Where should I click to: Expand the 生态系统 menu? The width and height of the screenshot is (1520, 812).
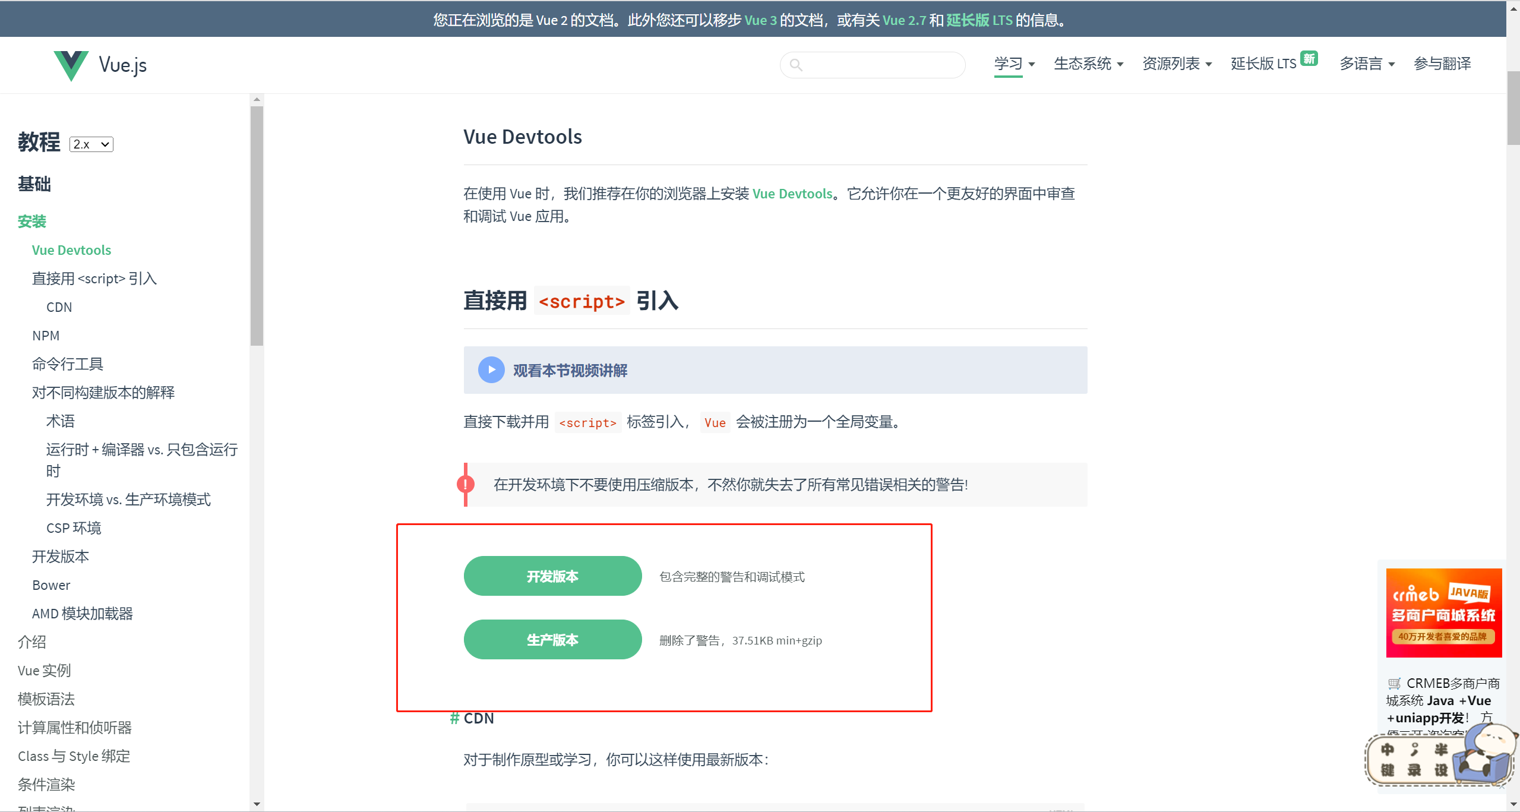click(1088, 64)
